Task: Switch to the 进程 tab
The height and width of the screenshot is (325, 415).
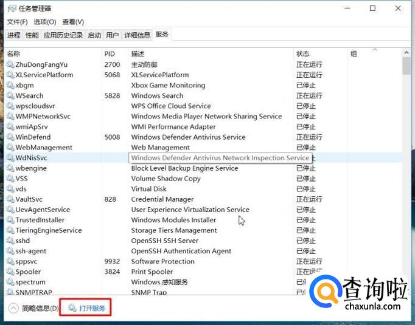Action: coord(14,35)
